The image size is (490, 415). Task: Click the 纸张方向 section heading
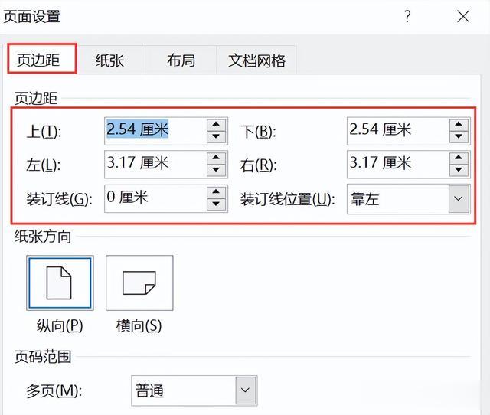tap(43, 237)
